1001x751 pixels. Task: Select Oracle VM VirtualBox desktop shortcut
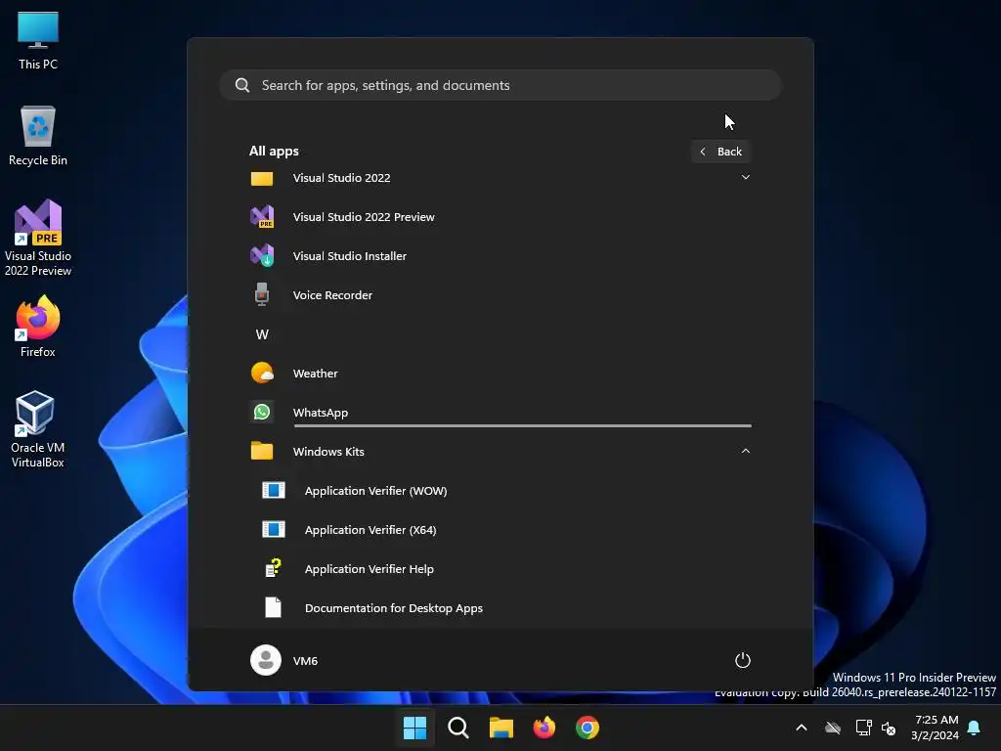pyautogui.click(x=38, y=429)
